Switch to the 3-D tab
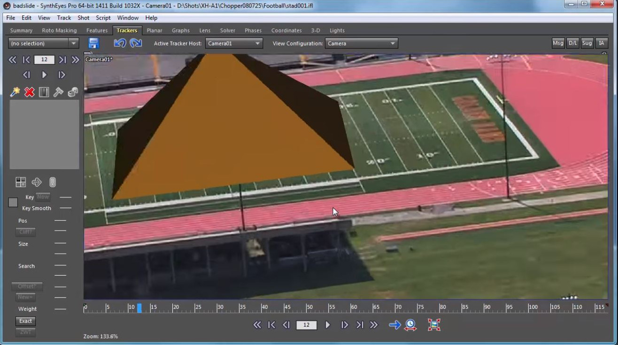The height and width of the screenshot is (345, 618). (316, 30)
